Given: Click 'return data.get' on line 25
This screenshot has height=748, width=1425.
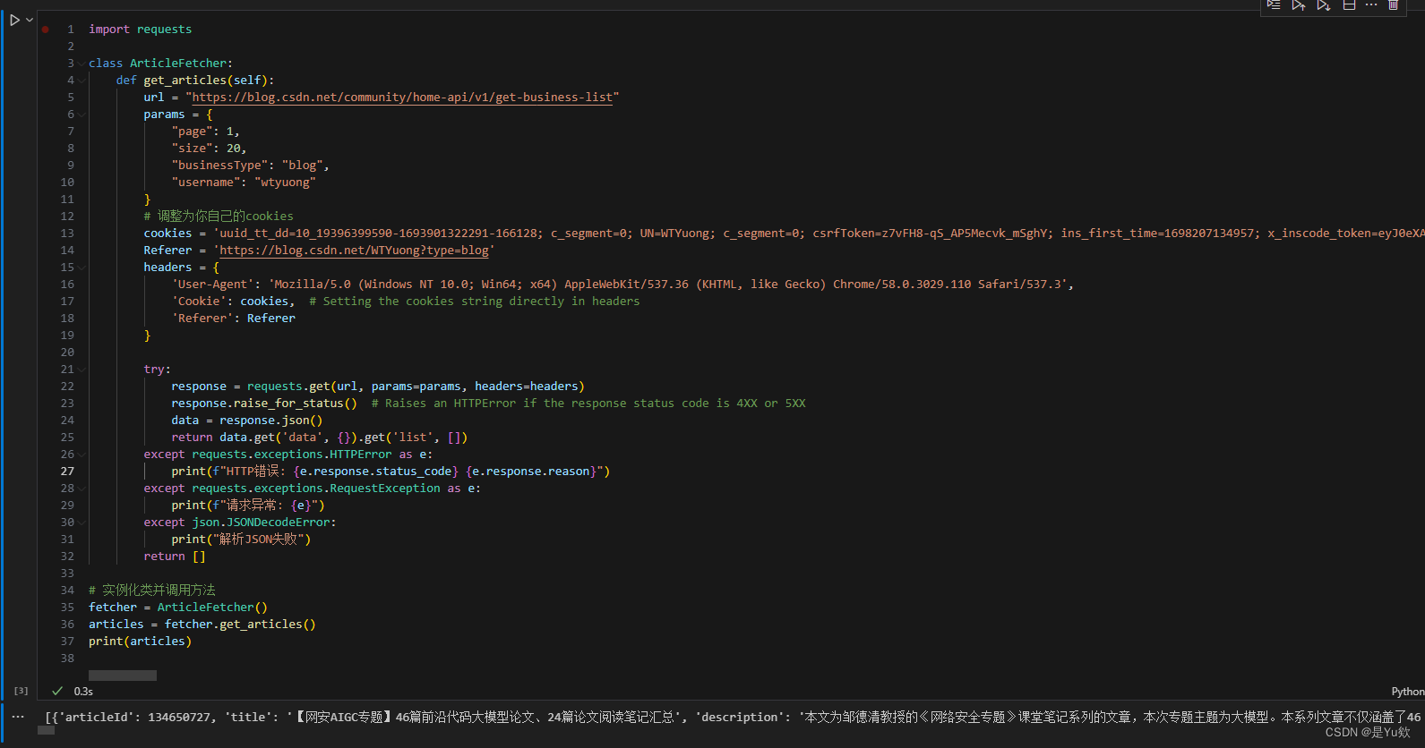Looking at the screenshot, I should point(223,438).
